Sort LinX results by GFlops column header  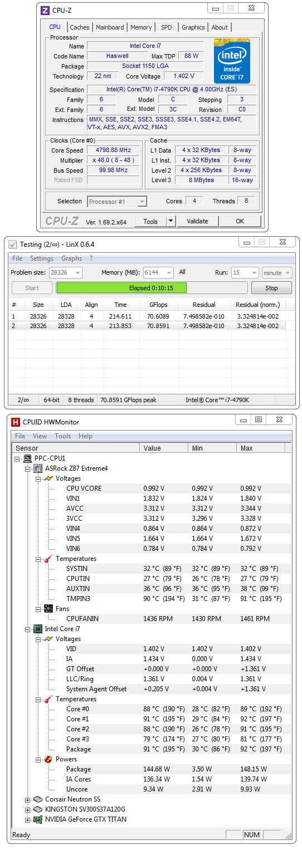pyautogui.click(x=159, y=305)
